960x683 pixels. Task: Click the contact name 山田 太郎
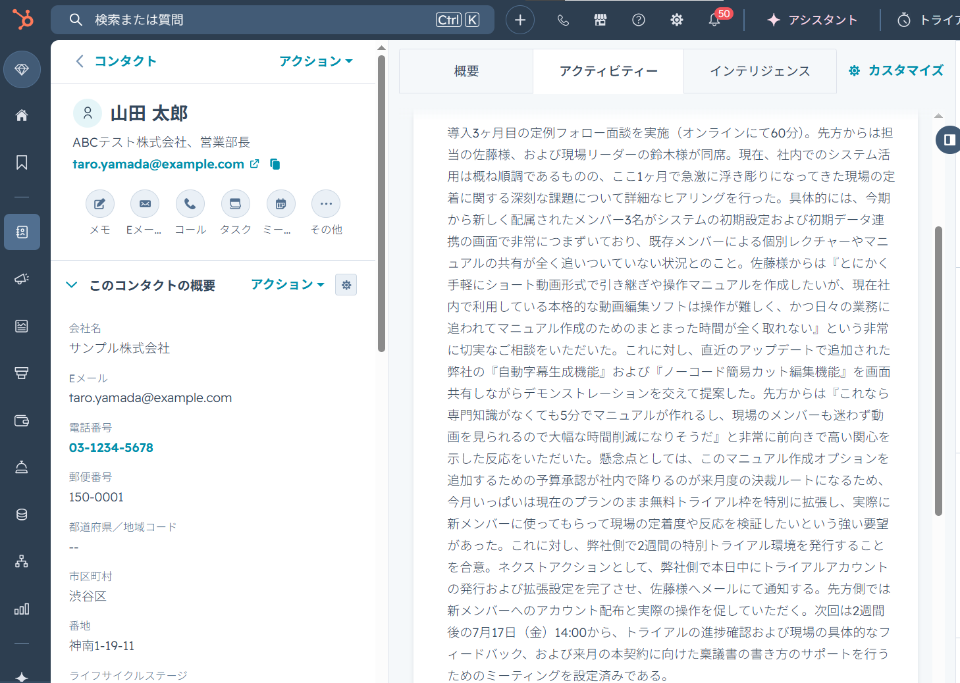click(x=149, y=113)
